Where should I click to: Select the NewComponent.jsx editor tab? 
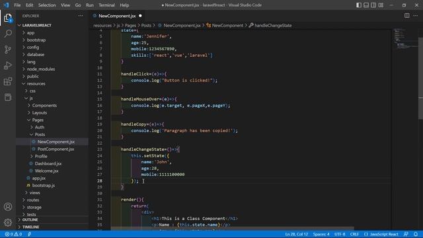pos(117,16)
